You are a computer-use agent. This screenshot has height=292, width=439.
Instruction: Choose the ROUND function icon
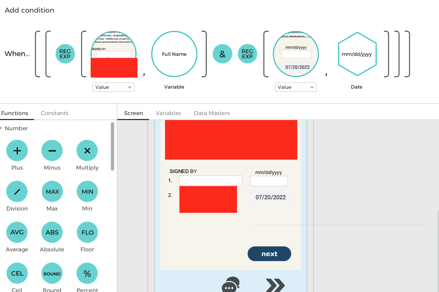click(x=52, y=273)
